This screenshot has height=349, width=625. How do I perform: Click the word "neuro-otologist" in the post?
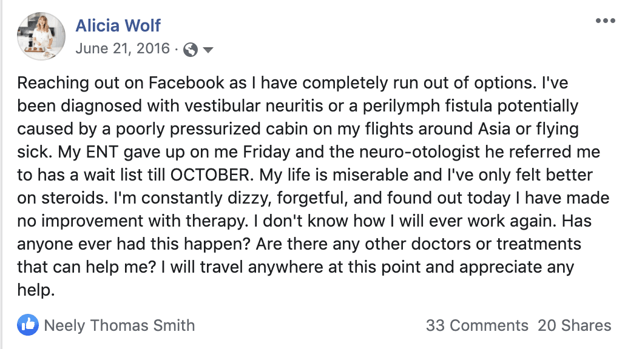420,152
